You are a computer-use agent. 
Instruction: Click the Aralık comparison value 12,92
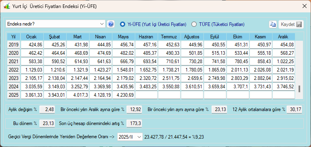134,109
